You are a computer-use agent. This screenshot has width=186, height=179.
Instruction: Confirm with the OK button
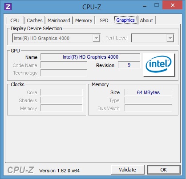point(164,170)
